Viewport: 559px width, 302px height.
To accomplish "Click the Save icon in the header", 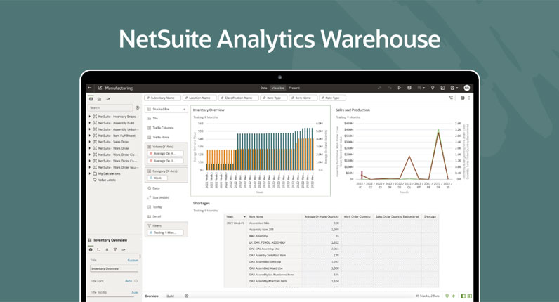I will click(454, 88).
